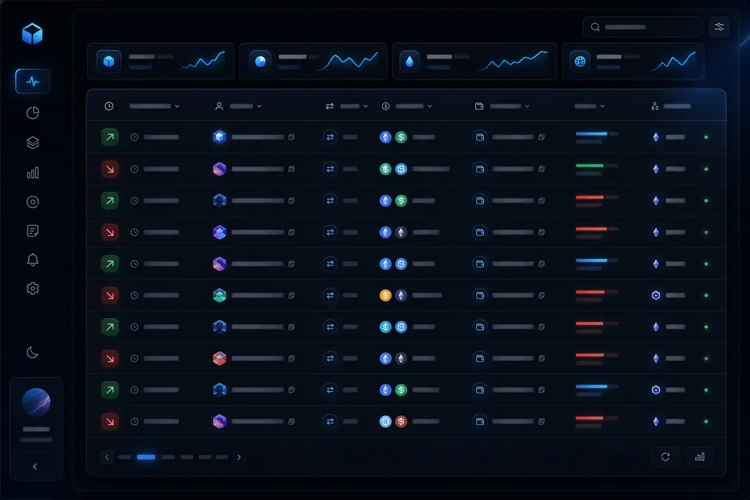The image size is (750, 500).
Task: Open chart view button beside refresh
Action: (x=700, y=457)
